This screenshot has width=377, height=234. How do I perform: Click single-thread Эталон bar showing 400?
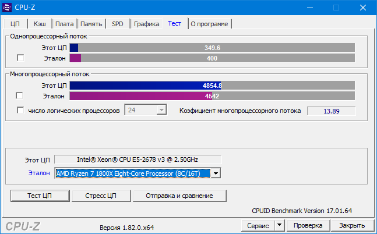click(x=212, y=58)
